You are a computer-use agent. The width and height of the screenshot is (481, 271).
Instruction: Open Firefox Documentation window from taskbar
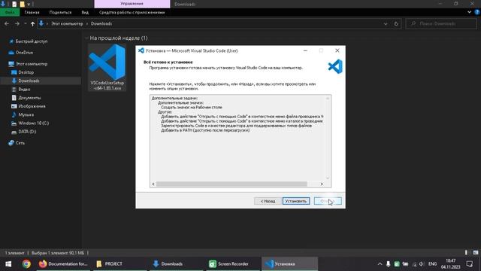(63, 264)
